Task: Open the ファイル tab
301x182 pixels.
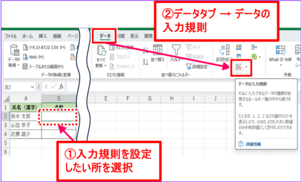Action: (11, 36)
